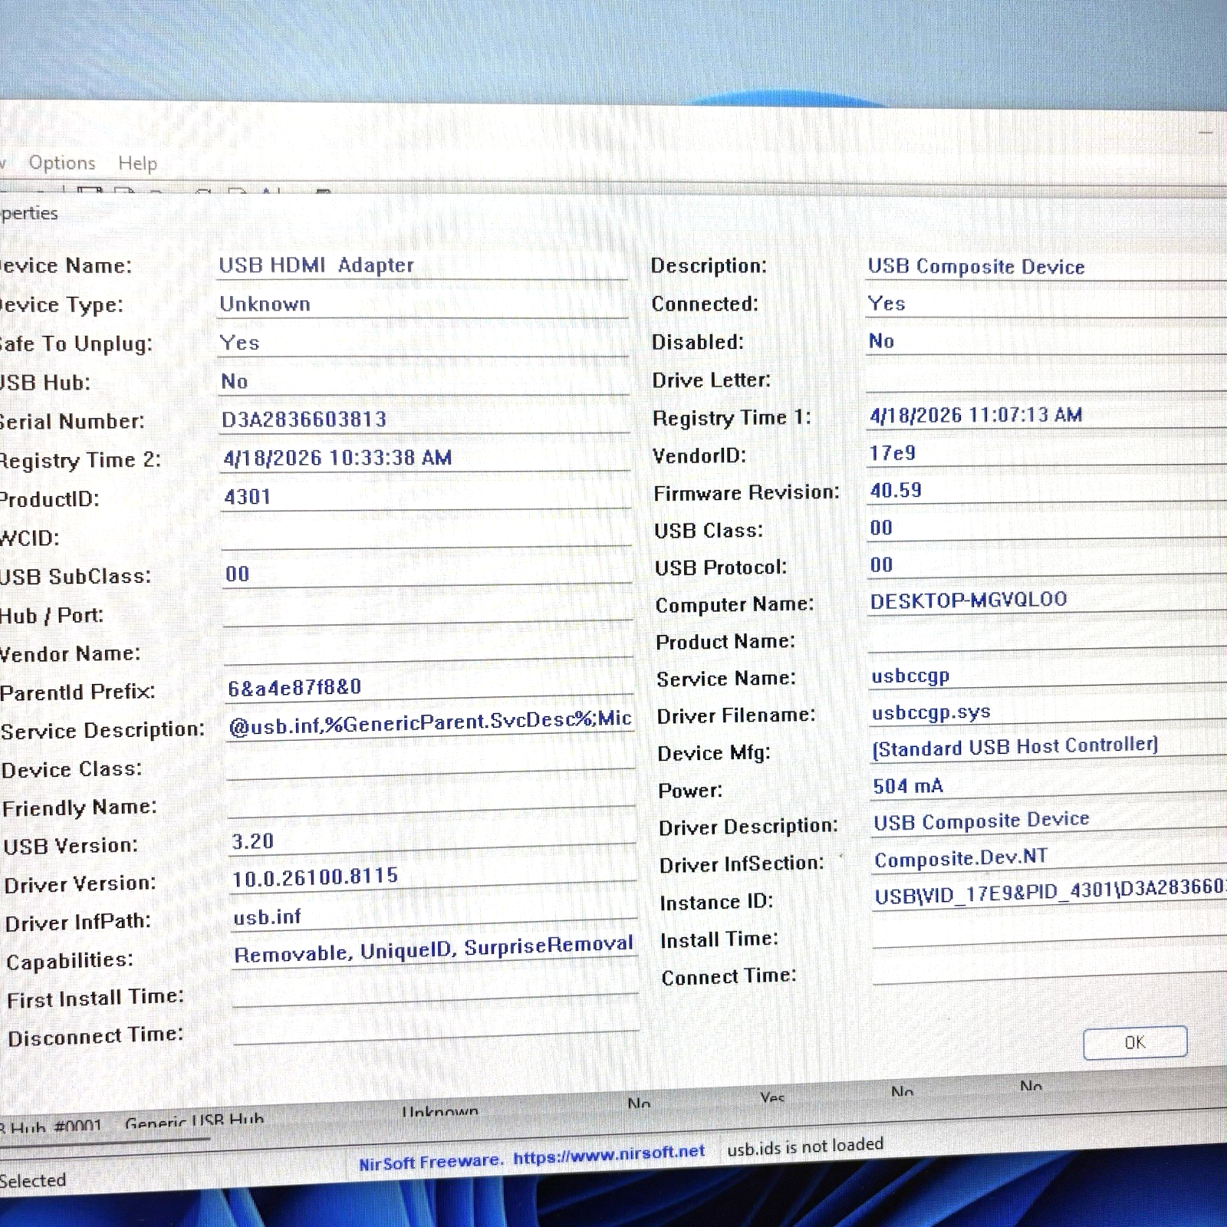This screenshot has width=1227, height=1227.
Task: Select the Safe To Unplug value field
Action: 423,343
